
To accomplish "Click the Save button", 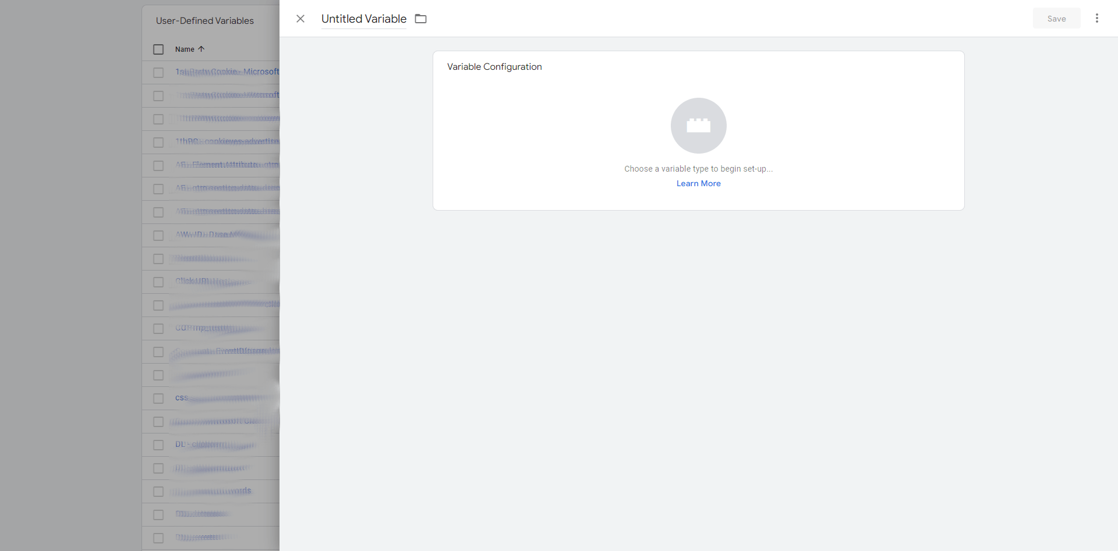I will [1056, 18].
